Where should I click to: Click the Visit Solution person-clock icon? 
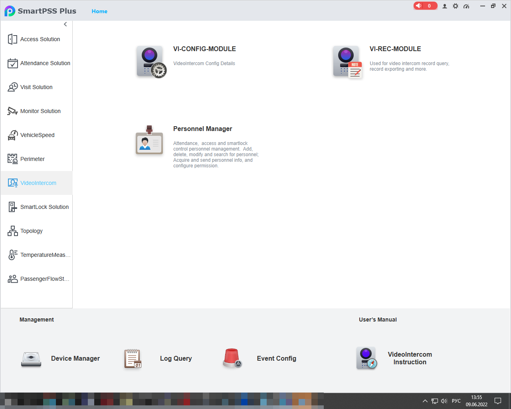point(12,87)
